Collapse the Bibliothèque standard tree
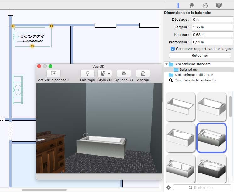The width and height of the screenshot is (234, 192). tap(166, 64)
